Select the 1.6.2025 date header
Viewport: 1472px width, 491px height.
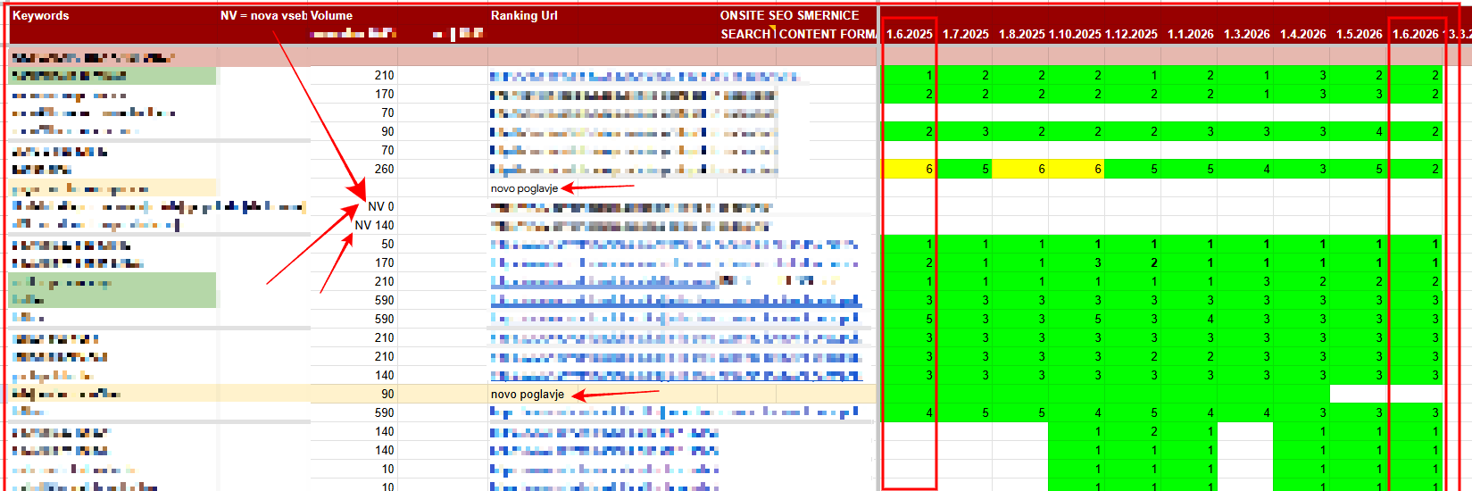click(x=909, y=34)
